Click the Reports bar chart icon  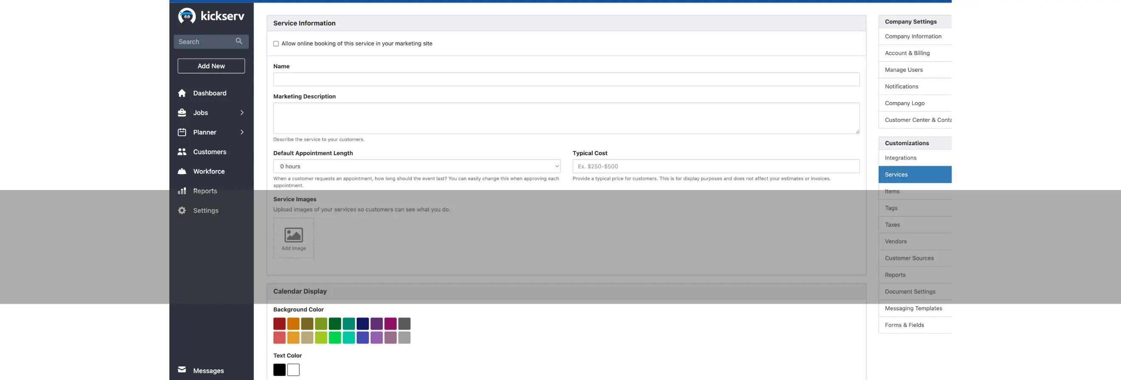182,191
